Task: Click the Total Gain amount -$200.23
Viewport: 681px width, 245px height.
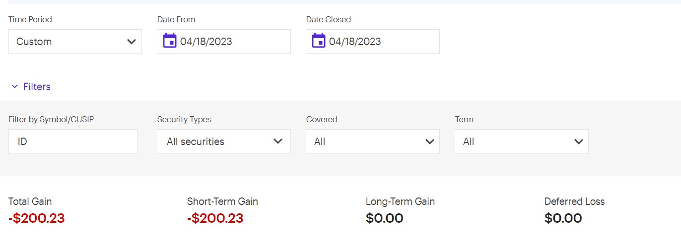Action: click(37, 218)
